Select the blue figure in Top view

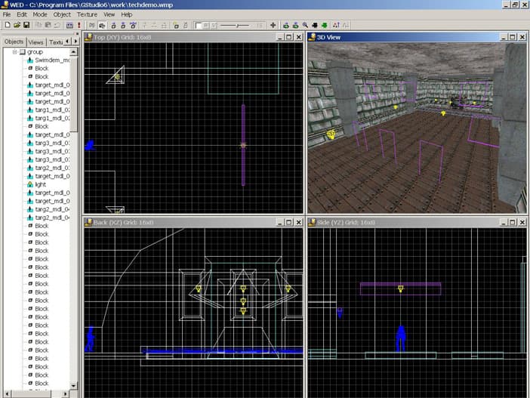tap(90, 146)
